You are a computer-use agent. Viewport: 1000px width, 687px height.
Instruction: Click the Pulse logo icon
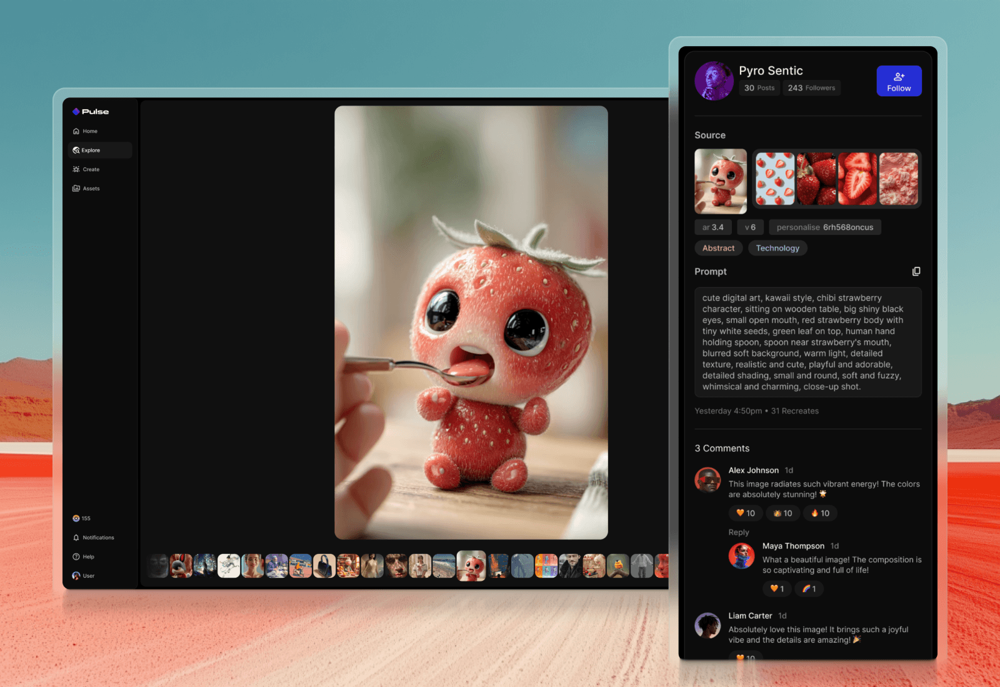(x=76, y=112)
